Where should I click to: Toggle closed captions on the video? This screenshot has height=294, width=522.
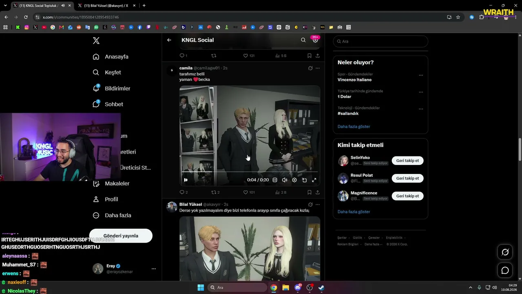pyautogui.click(x=275, y=180)
